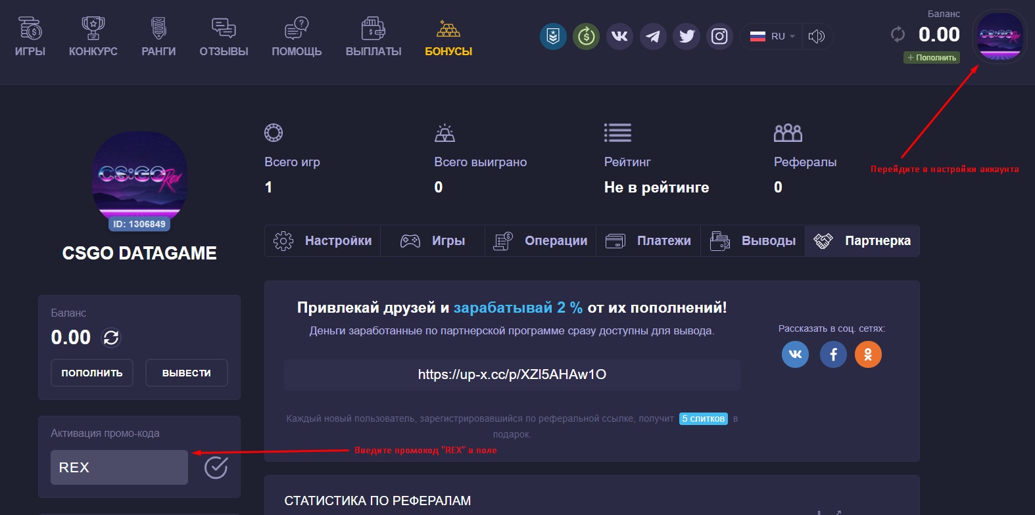Activate the promo code with the checkmark icon
The image size is (1035, 515).
click(x=216, y=468)
